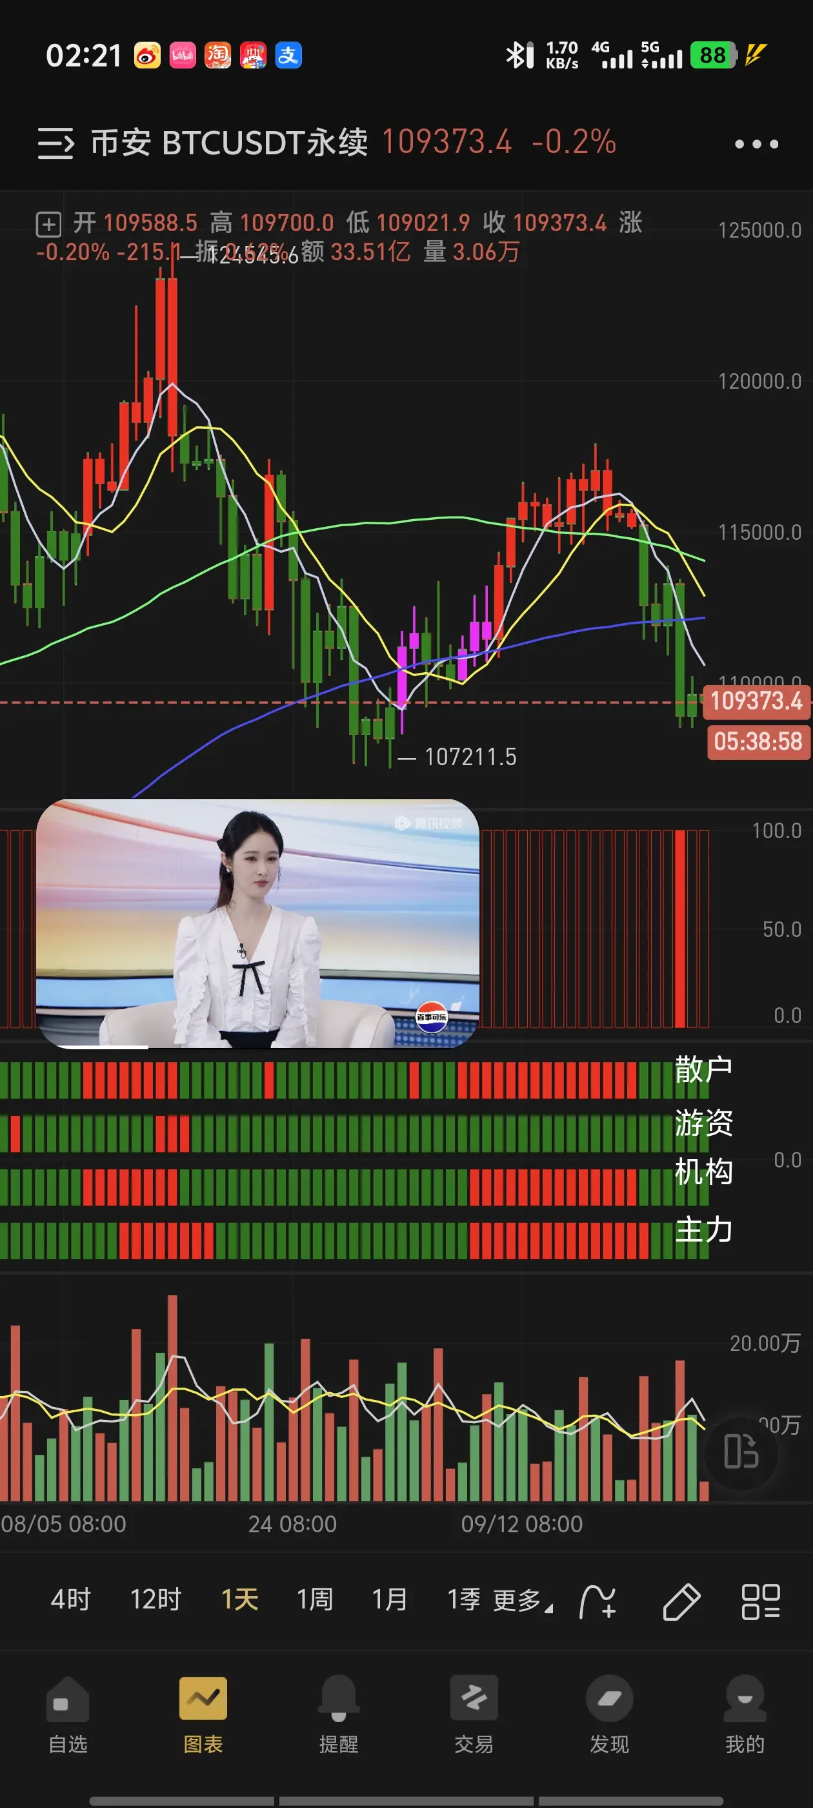
Task: Tap the 20.00万 volume axis label
Action: (x=765, y=1342)
